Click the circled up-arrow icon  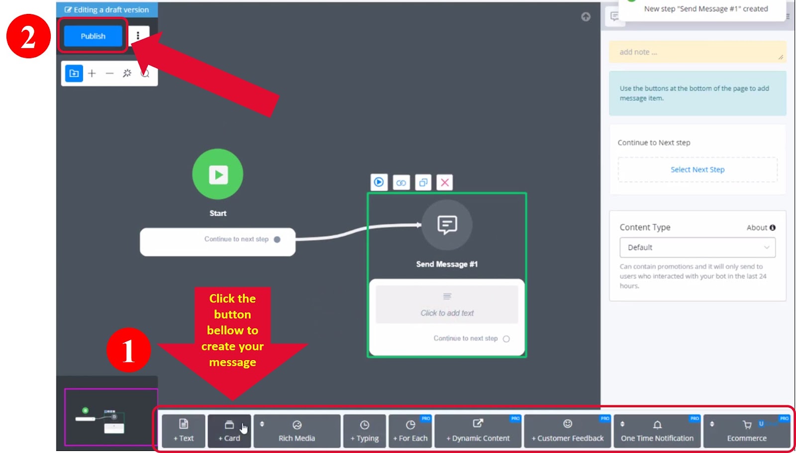click(586, 17)
